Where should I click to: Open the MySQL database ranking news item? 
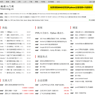coord(54,50)
